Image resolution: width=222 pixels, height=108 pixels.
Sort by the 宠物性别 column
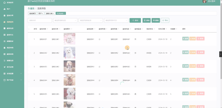tap(107, 29)
